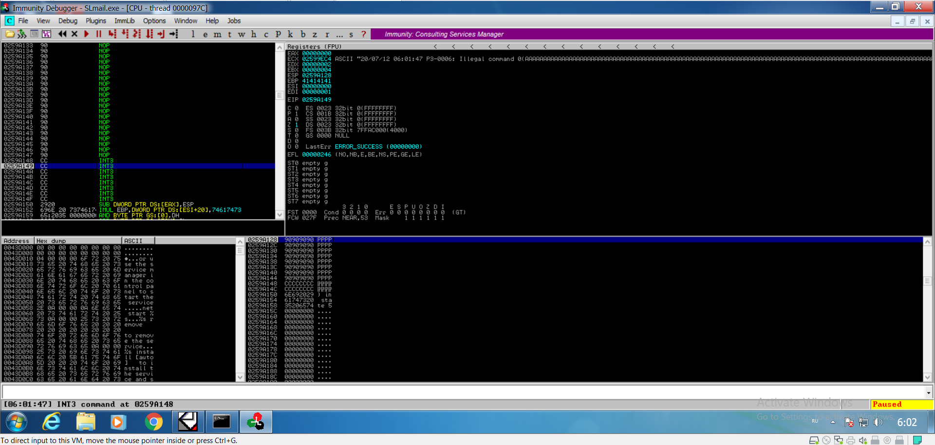Screen dimensions: 935x445
Task: Click the Trace into toolbar icon
Action: click(137, 34)
